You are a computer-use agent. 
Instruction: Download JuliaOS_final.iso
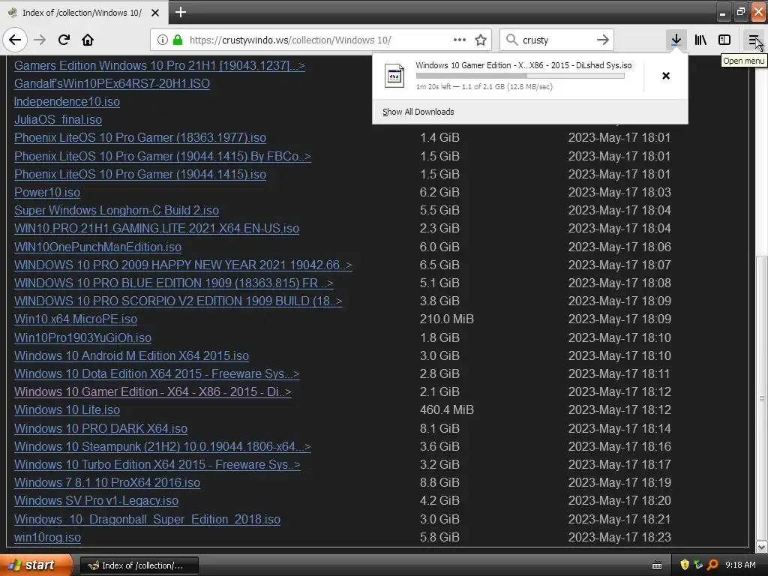tap(58, 120)
